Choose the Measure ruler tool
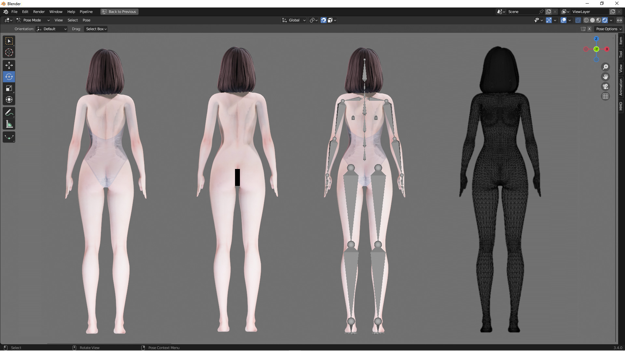Screen dimensions: 625x351 pyautogui.click(x=9, y=124)
